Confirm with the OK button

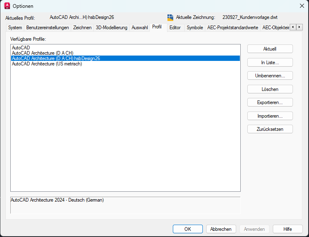coord(188,229)
